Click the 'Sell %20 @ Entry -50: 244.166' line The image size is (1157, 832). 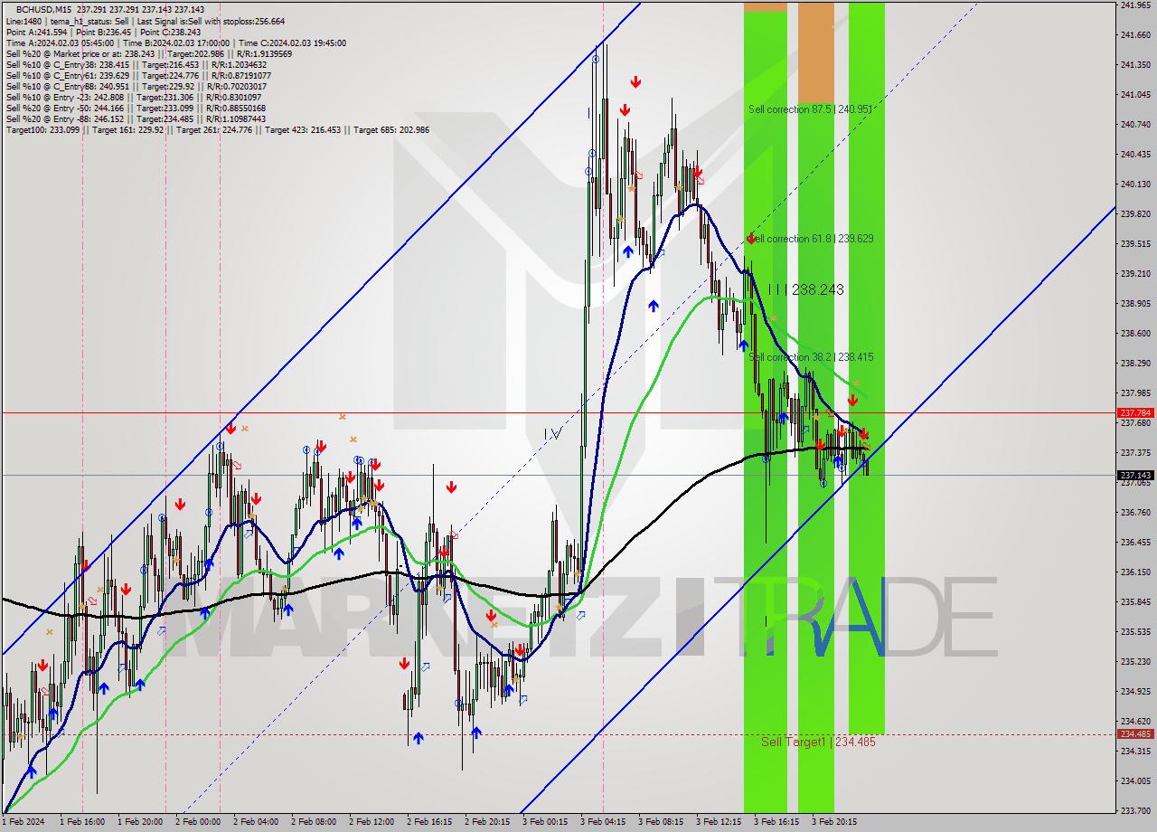(136, 108)
